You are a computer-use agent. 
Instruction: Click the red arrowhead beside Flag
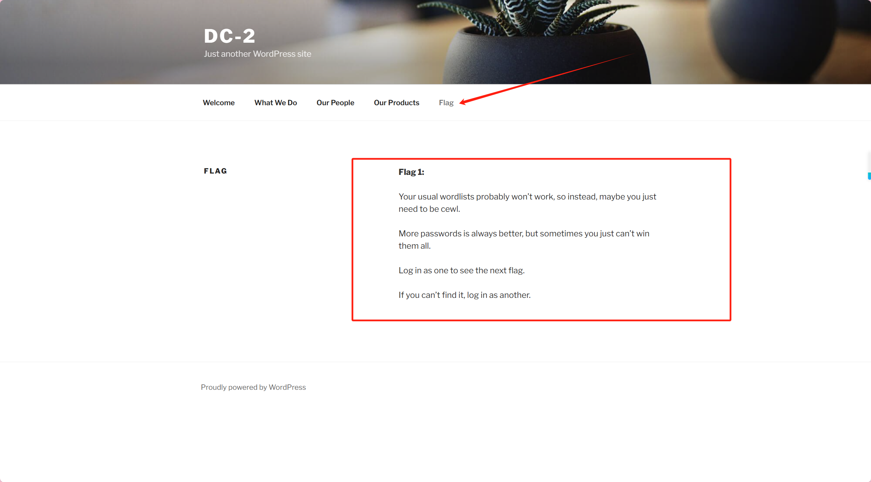pyautogui.click(x=463, y=102)
